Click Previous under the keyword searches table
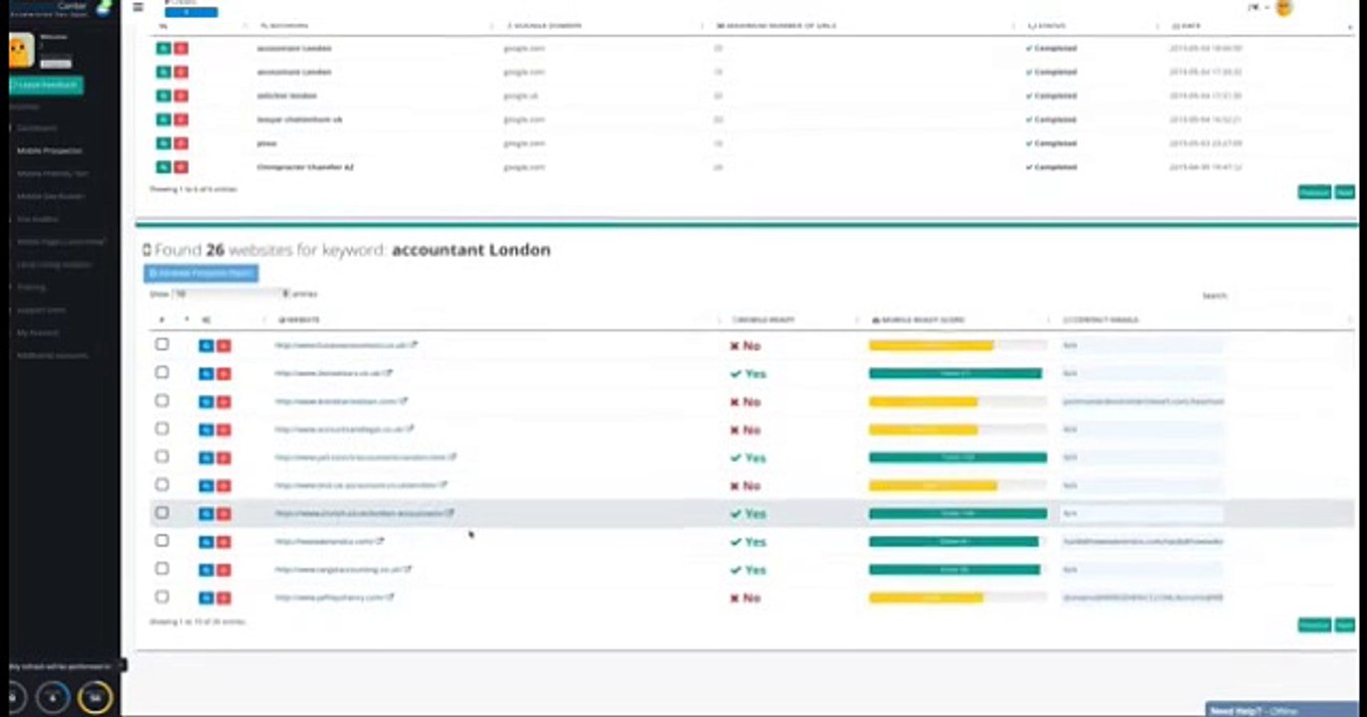1367x717 pixels. (1314, 192)
